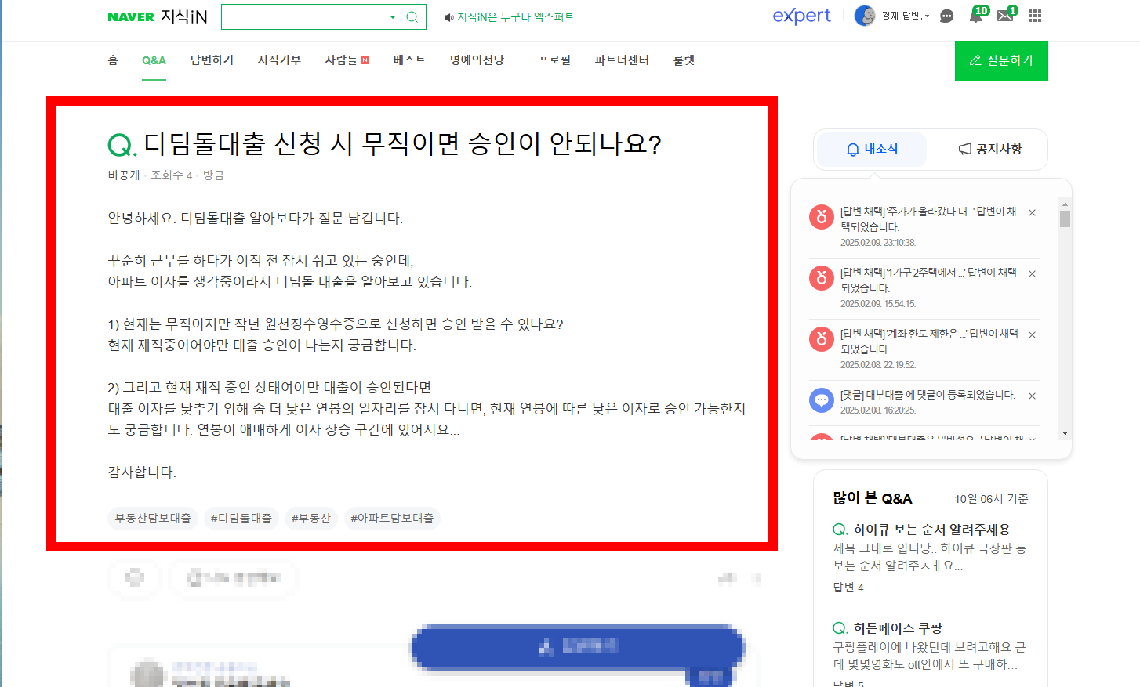
Task: Expand the '경제 답변' profile dropdown
Action: [906, 16]
